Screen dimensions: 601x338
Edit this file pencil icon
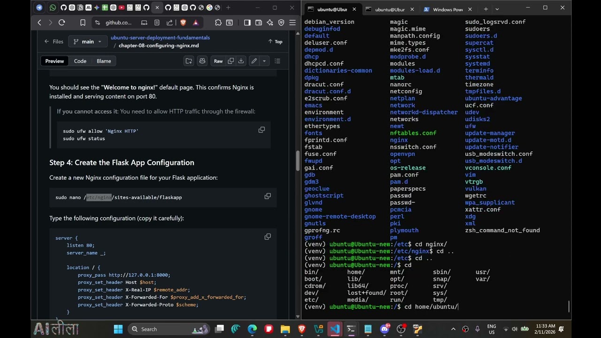point(254,61)
